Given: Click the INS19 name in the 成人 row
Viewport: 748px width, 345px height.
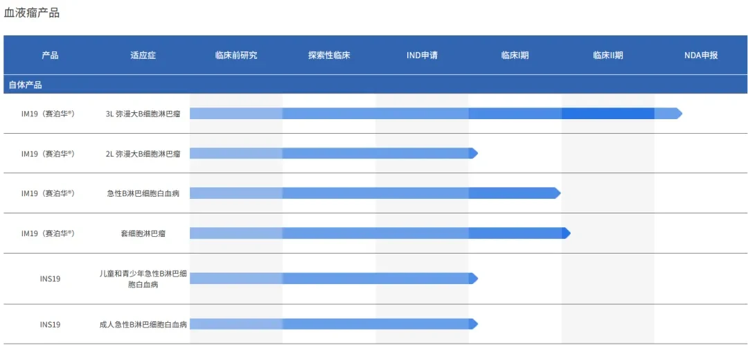Looking at the screenshot, I should click(50, 324).
